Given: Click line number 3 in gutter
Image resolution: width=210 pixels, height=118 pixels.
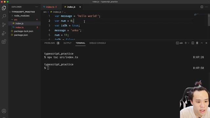Looking at the screenshot, I should 49,26.
